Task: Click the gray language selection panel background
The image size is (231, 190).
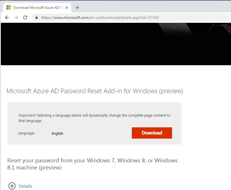Action: point(94,140)
